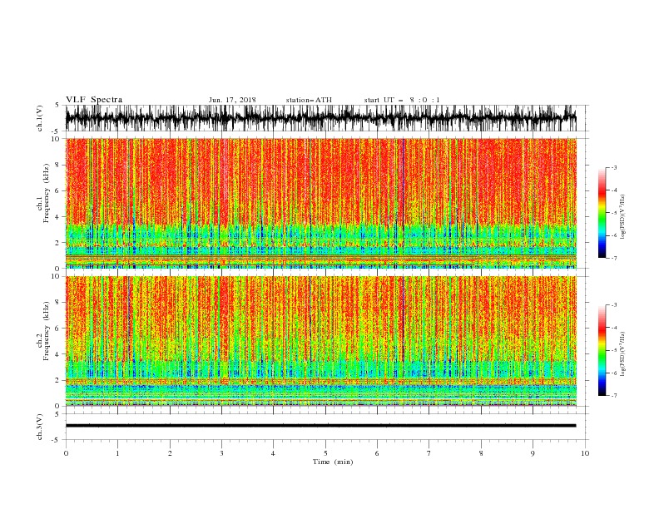The image size is (659, 509).
Task: Click the ch.3 flat black waveform trace
Action: (x=320, y=426)
